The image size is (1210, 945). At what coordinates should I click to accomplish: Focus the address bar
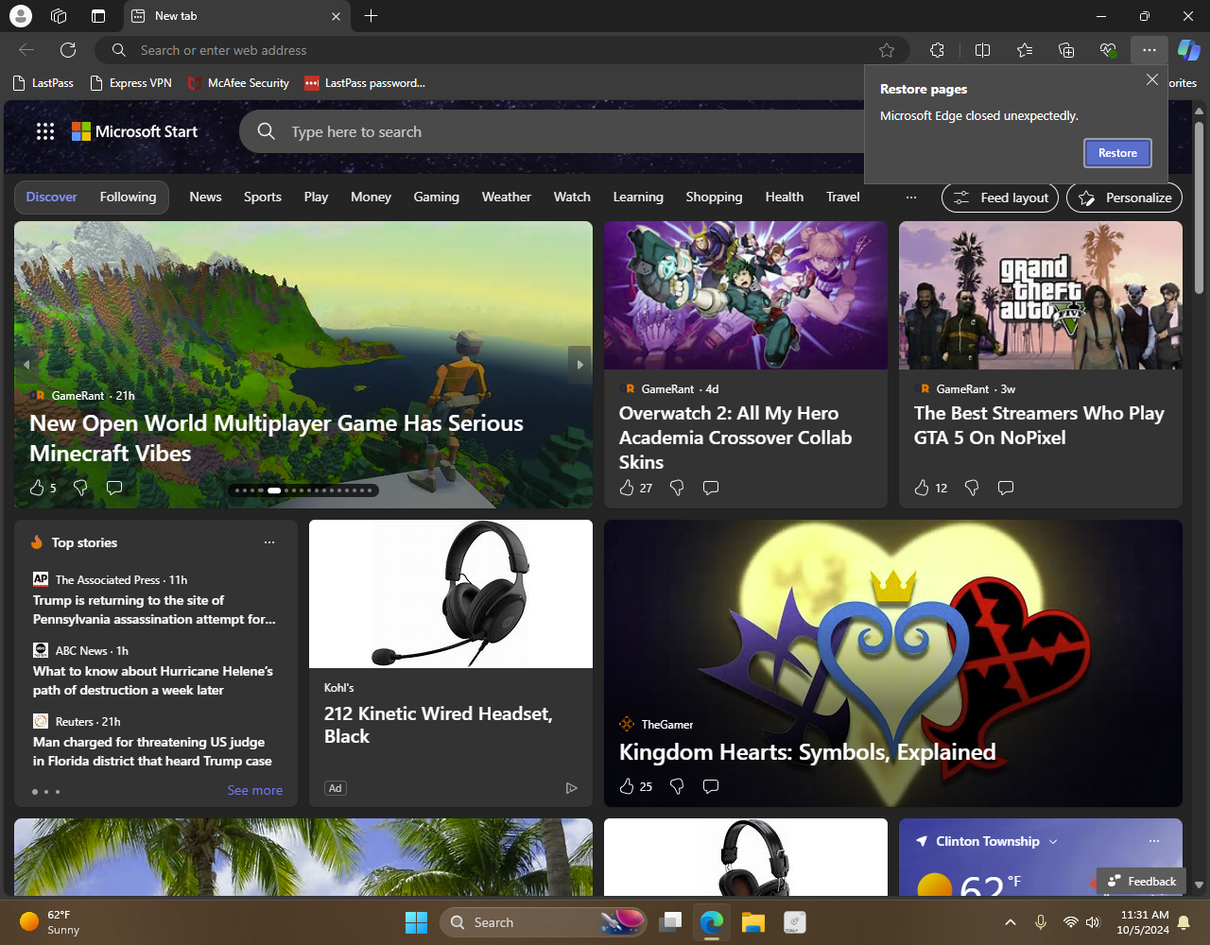501,50
